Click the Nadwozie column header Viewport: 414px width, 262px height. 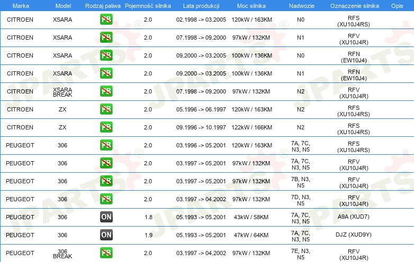click(x=302, y=6)
